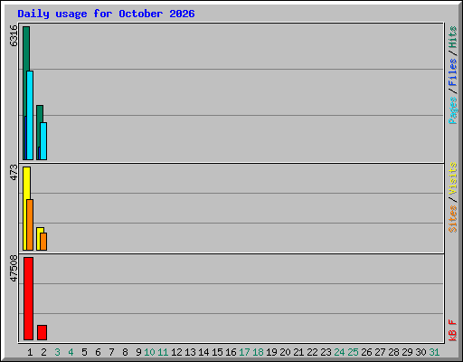Click the KB F legend label
Viewport: 463px width, 362px height.
[453, 330]
